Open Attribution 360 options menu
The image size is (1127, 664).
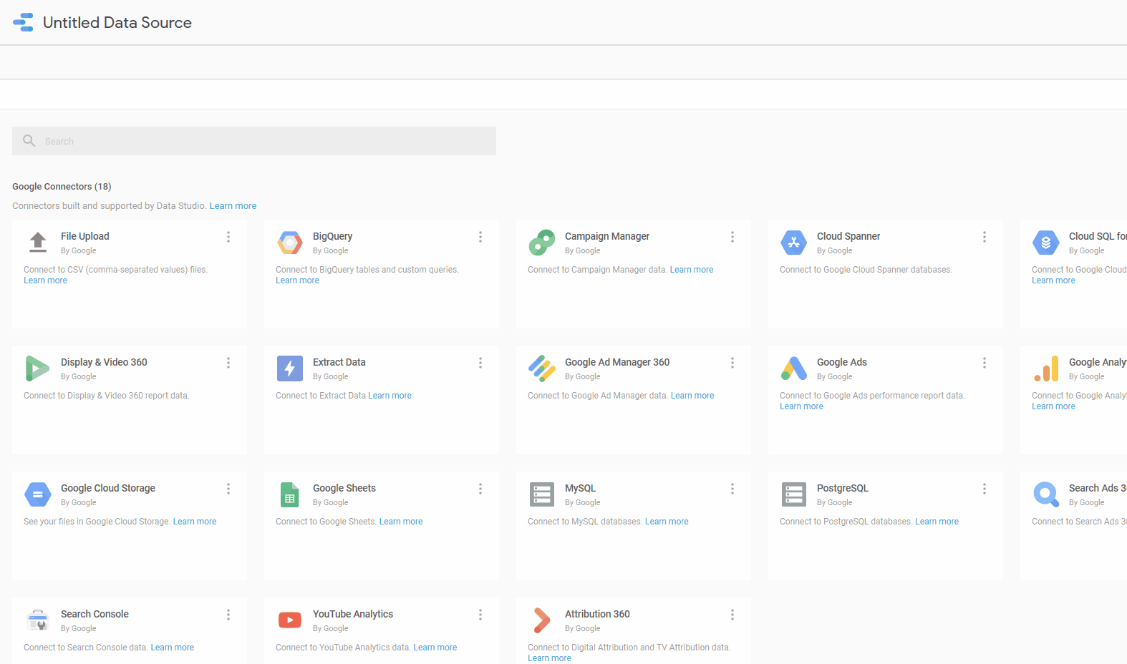click(732, 615)
